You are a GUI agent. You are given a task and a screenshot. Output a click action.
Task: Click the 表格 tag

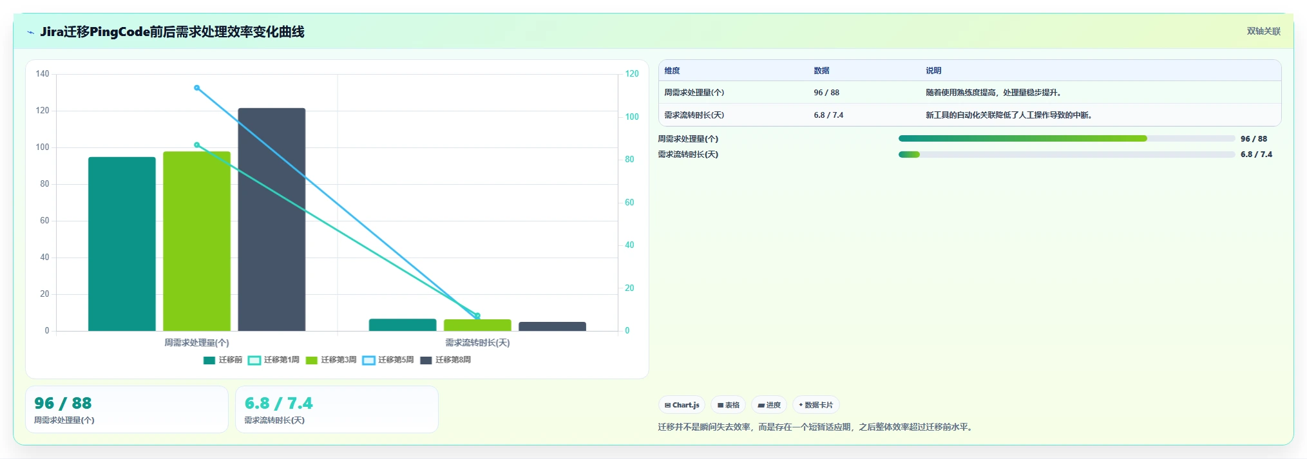[x=729, y=405]
